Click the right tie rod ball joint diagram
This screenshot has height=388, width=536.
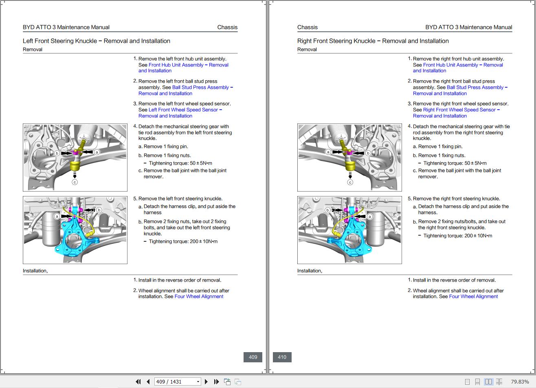(x=349, y=157)
